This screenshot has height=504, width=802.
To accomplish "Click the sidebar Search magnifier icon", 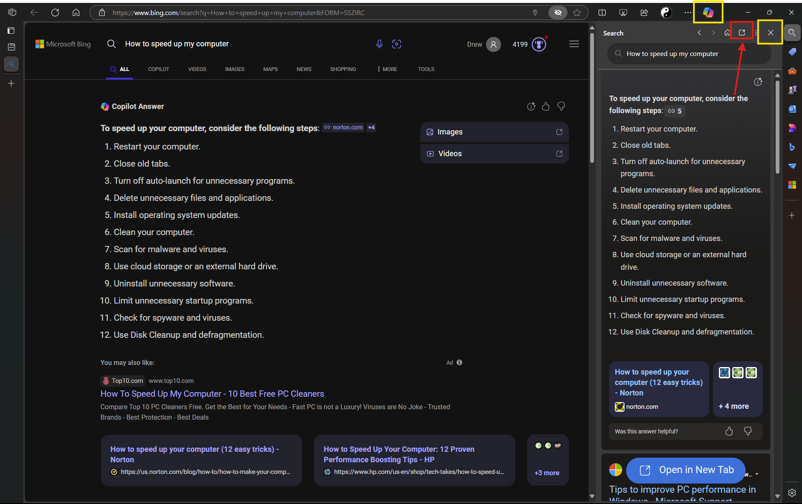I will point(792,33).
